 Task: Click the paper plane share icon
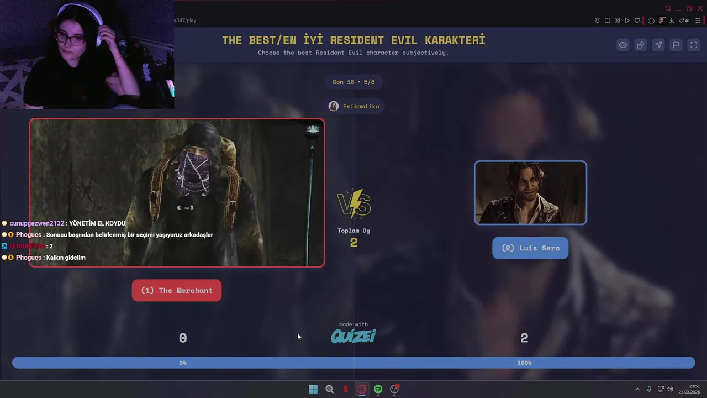(x=658, y=45)
